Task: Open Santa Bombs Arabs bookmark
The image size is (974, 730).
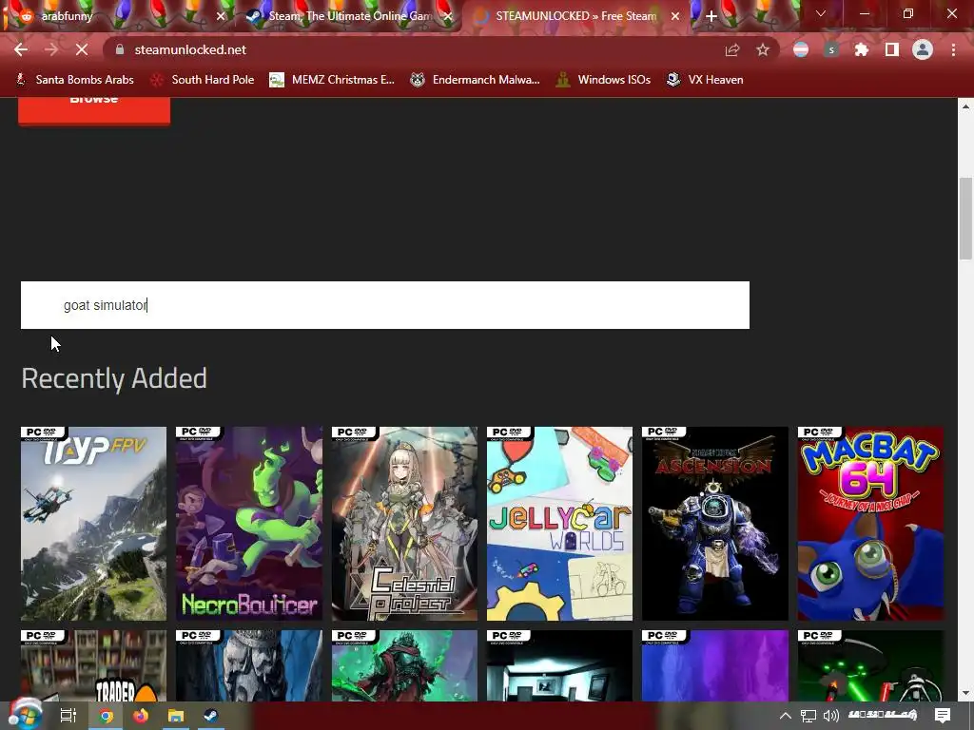Action: pos(74,80)
